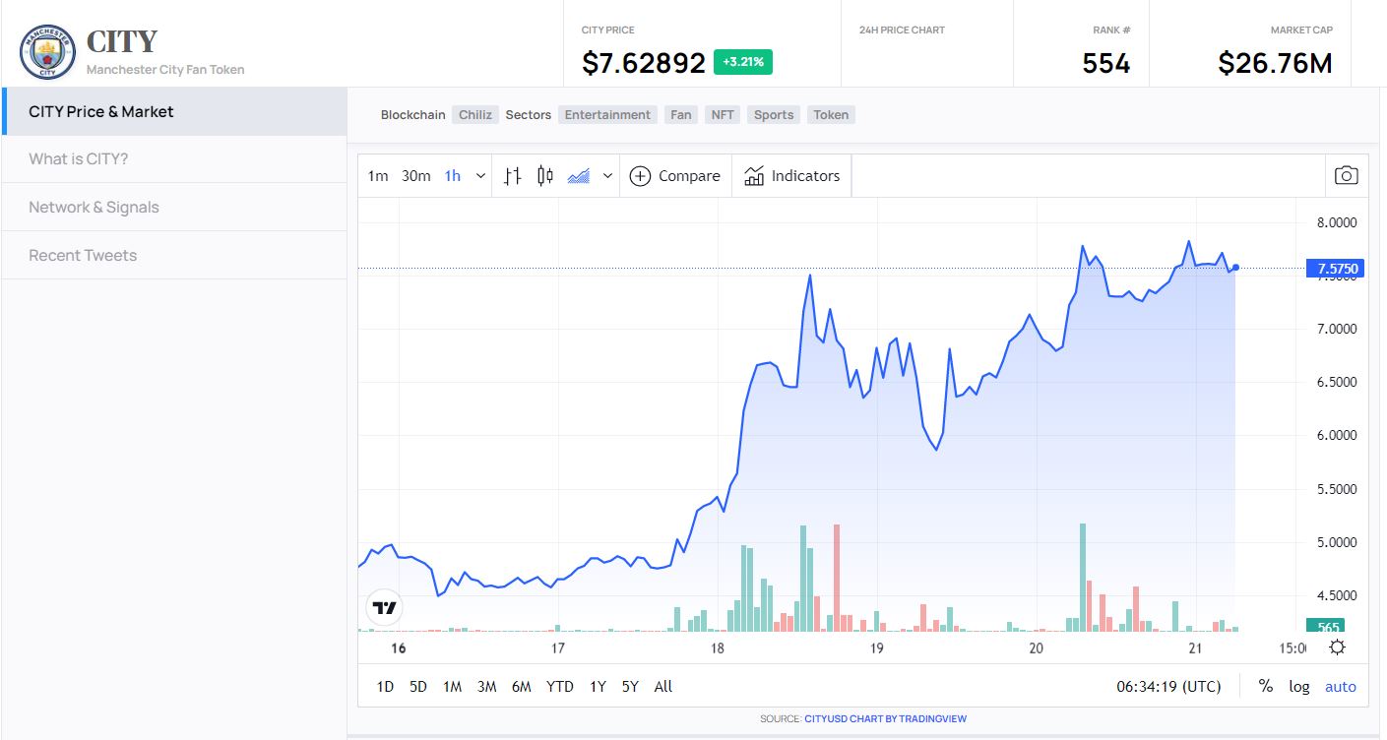
Task: Click the Token sector tag
Action: point(831,115)
